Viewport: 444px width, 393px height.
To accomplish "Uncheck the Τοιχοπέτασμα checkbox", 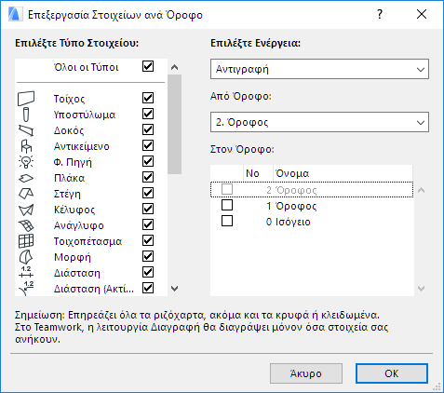I will 148,240.
